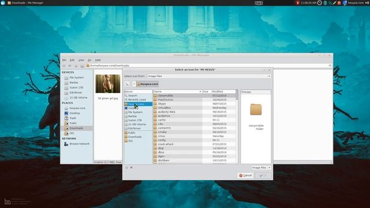Sort file list by Modified column
Image resolution: width=370 pixels, height=208 pixels.
pyautogui.click(x=224, y=91)
